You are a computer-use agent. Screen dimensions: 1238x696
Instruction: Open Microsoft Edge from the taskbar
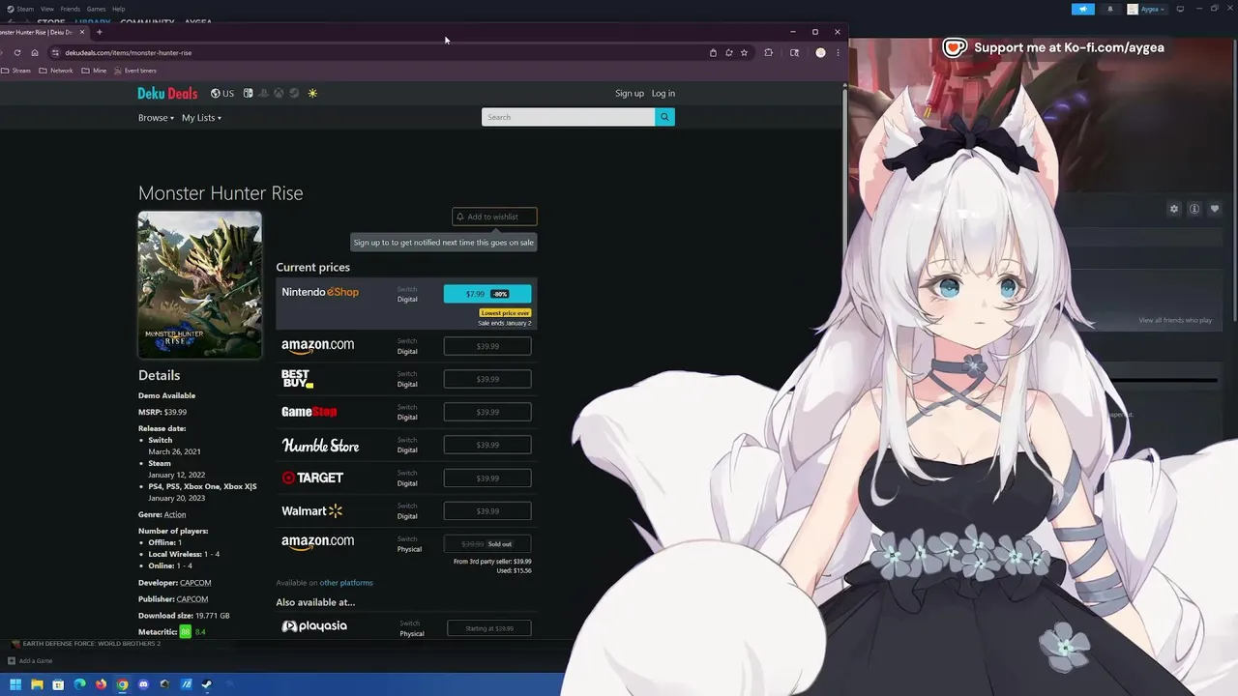(x=79, y=684)
